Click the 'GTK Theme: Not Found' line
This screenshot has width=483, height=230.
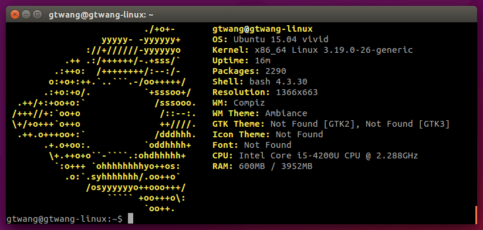click(x=331, y=124)
